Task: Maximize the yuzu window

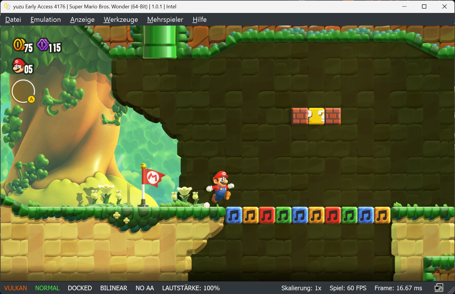Action: click(x=424, y=6)
